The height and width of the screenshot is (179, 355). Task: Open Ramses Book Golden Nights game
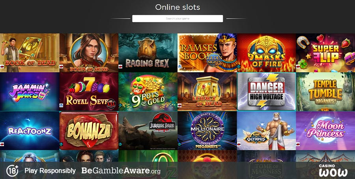pyautogui.click(x=207, y=53)
